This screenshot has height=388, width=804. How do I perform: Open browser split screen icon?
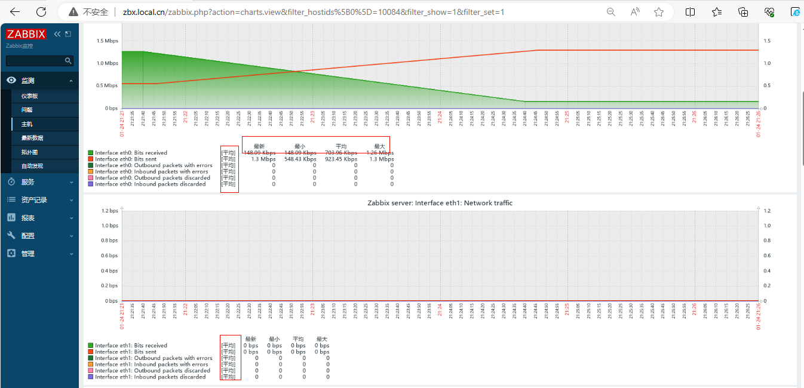coord(690,12)
